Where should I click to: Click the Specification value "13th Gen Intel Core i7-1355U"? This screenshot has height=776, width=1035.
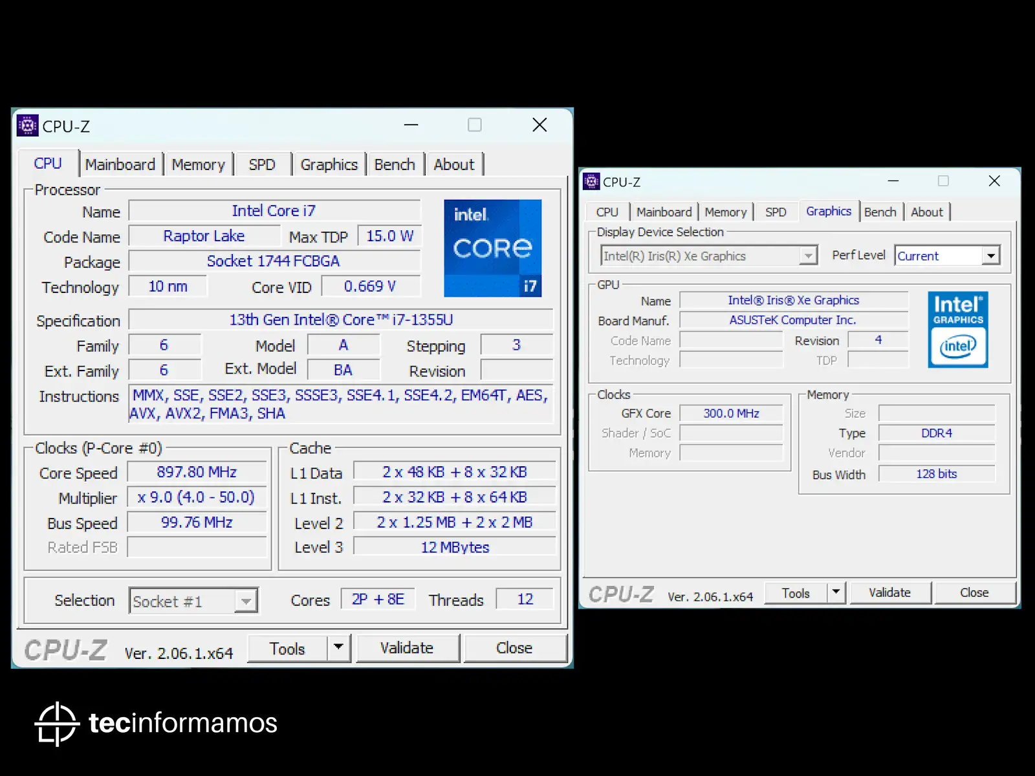[x=341, y=319]
